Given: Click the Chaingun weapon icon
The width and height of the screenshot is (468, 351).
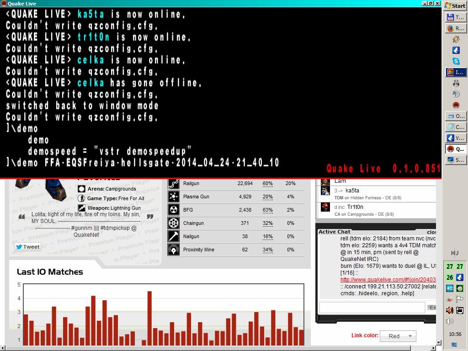Looking at the screenshot, I should coord(173,223).
